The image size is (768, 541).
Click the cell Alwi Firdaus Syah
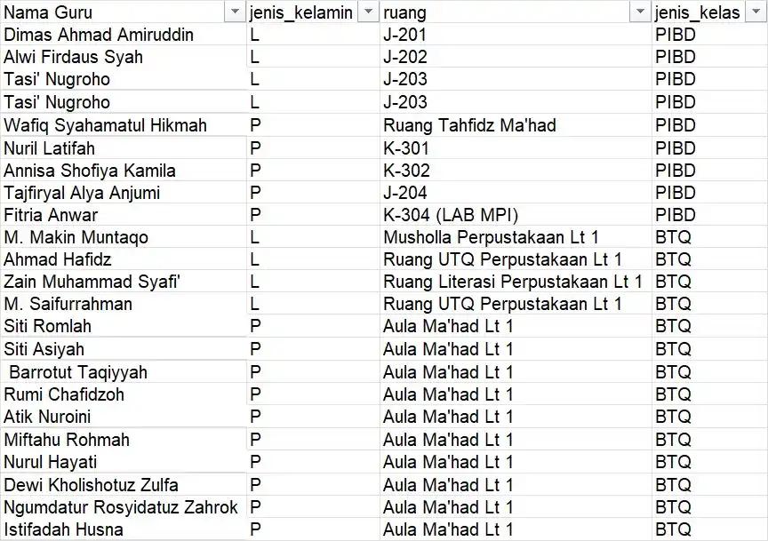(x=124, y=57)
